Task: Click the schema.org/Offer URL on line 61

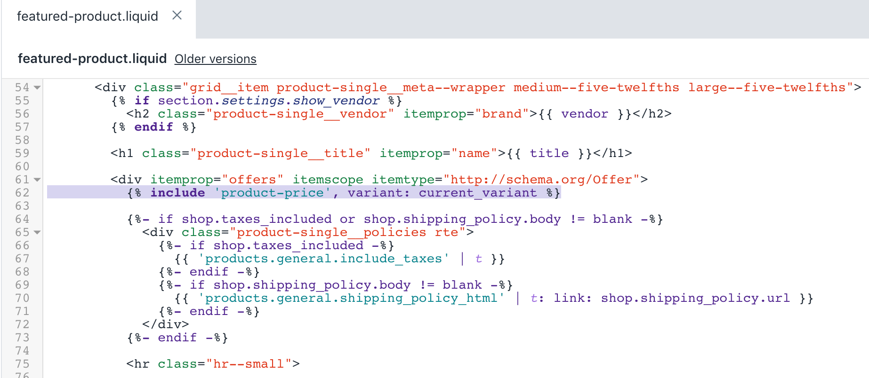Action: point(541,180)
